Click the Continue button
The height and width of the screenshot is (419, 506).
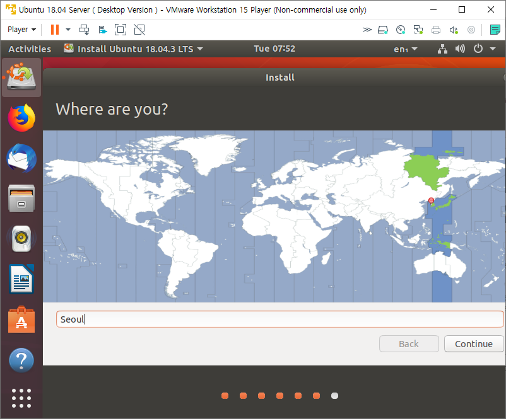point(474,344)
